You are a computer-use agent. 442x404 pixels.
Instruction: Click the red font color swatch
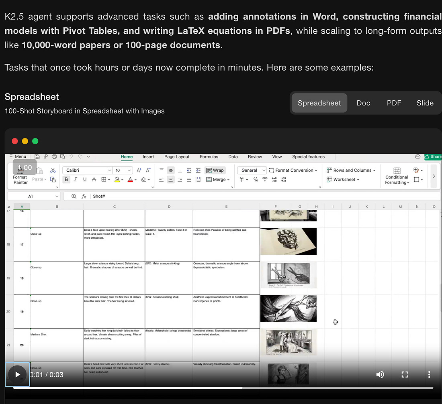pos(130,180)
